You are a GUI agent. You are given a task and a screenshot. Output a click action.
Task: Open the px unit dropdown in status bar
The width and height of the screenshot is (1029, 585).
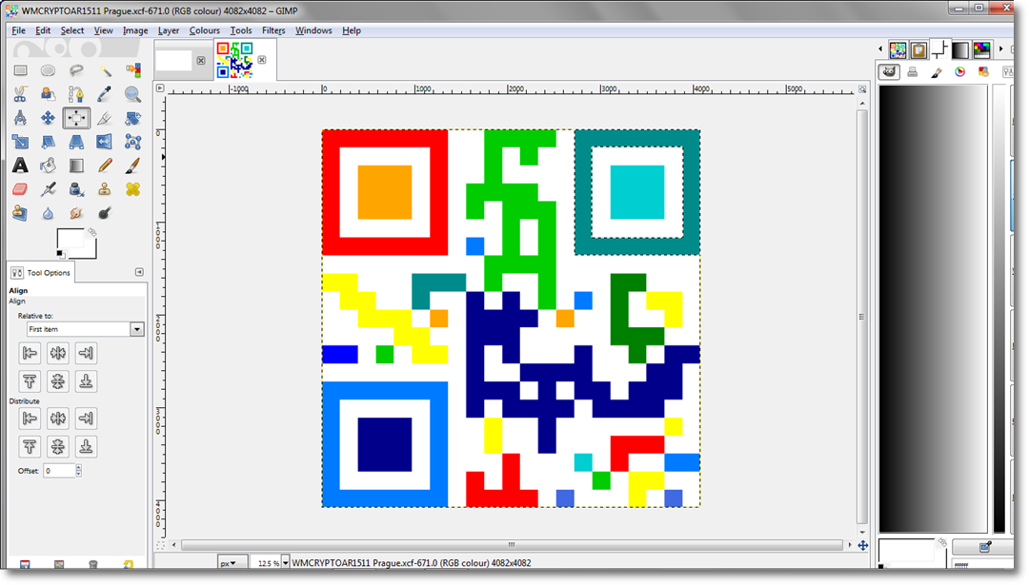232,563
